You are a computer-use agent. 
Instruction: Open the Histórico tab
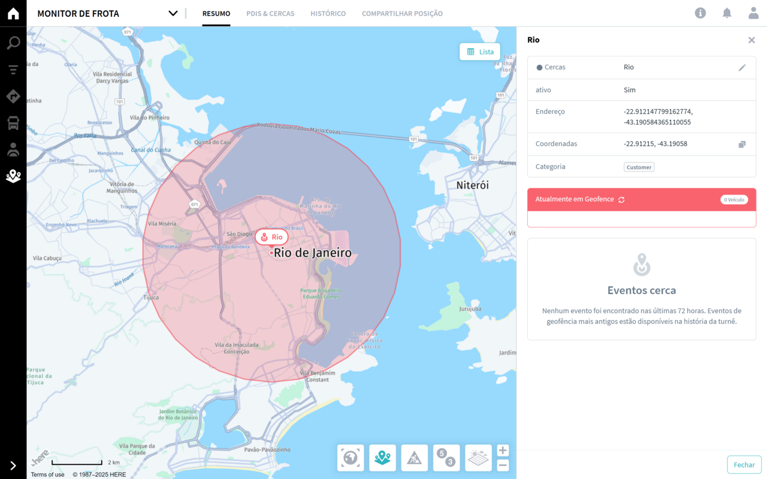click(x=328, y=13)
